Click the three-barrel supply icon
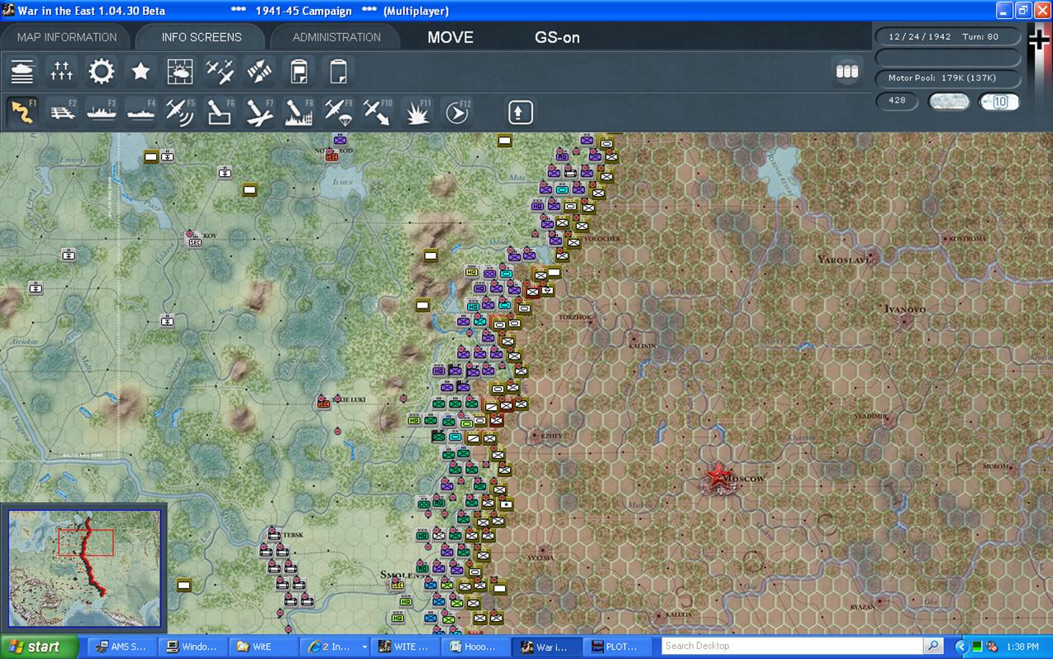The image size is (1053, 659). 847,71
